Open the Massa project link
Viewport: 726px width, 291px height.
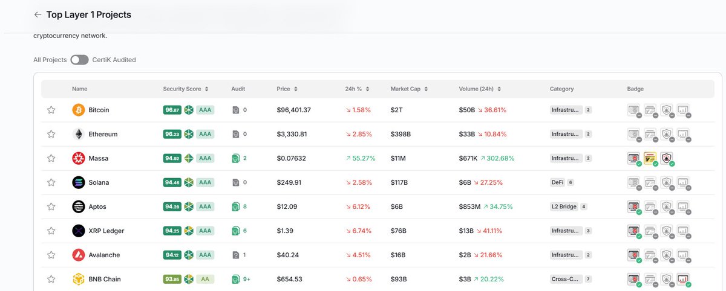(x=99, y=158)
